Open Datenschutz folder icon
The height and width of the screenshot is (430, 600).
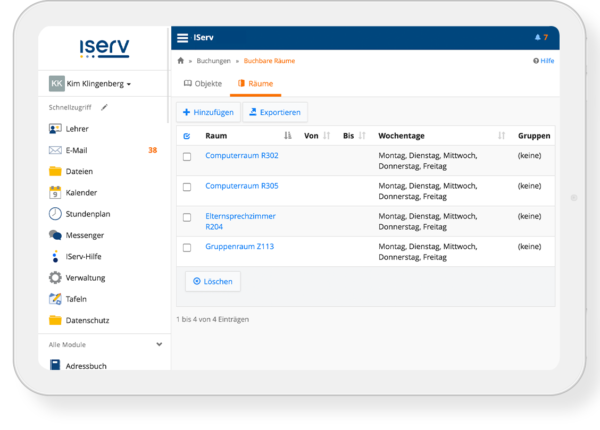pyautogui.click(x=55, y=320)
